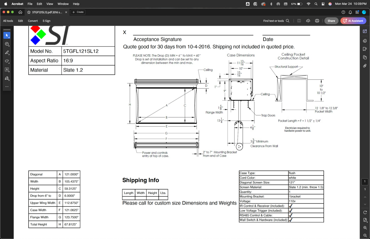
Task: Pick the freehand draw loop tool
Action: tap(7, 61)
